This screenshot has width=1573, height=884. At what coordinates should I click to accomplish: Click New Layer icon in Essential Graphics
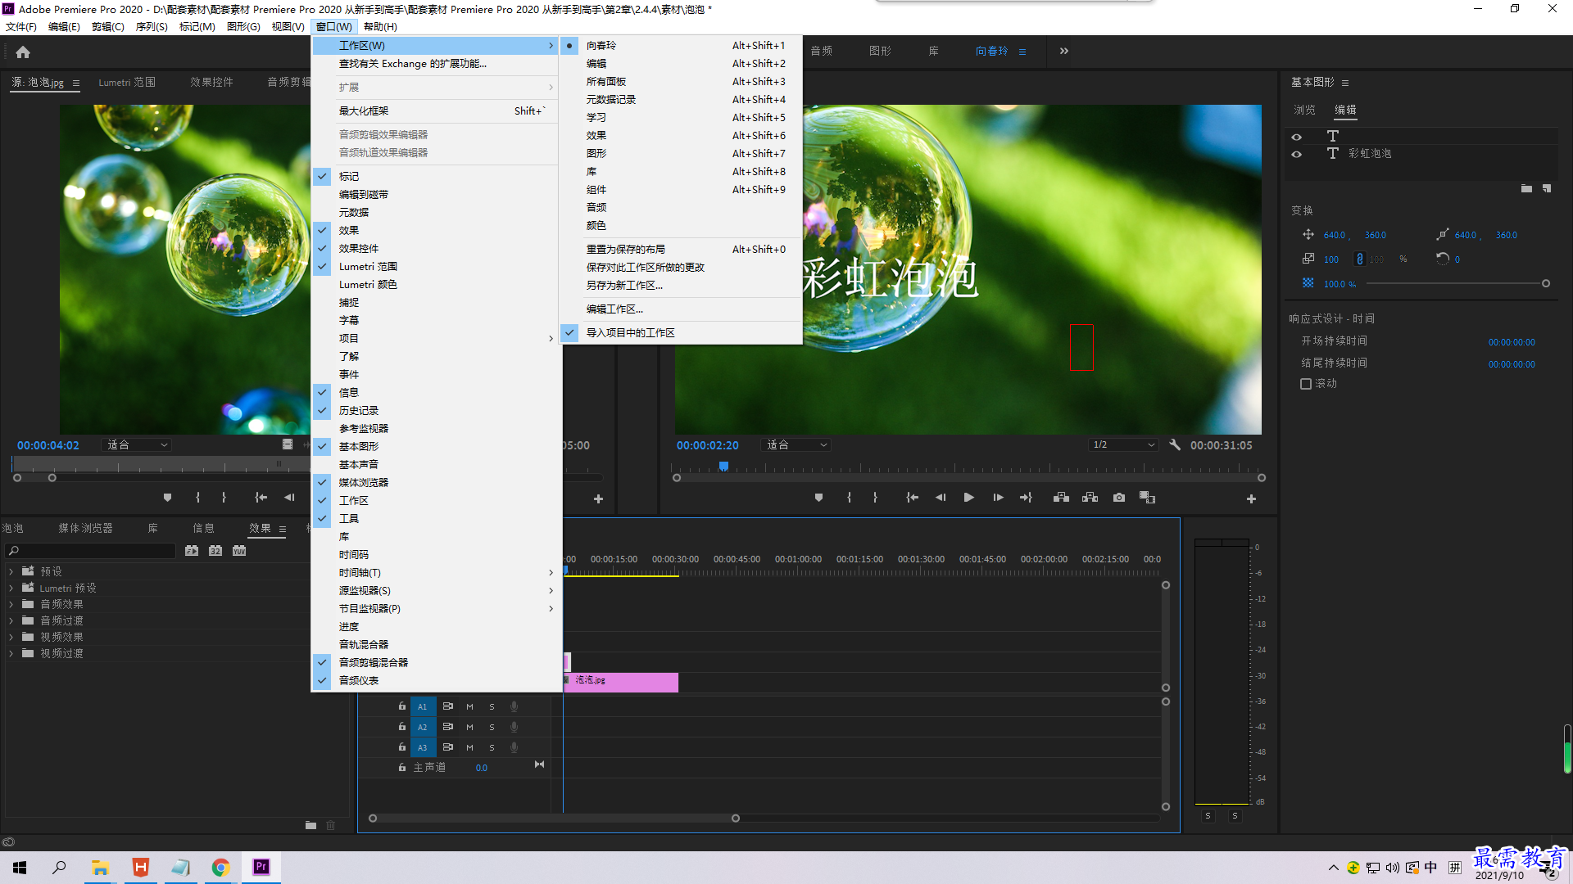tap(1547, 188)
